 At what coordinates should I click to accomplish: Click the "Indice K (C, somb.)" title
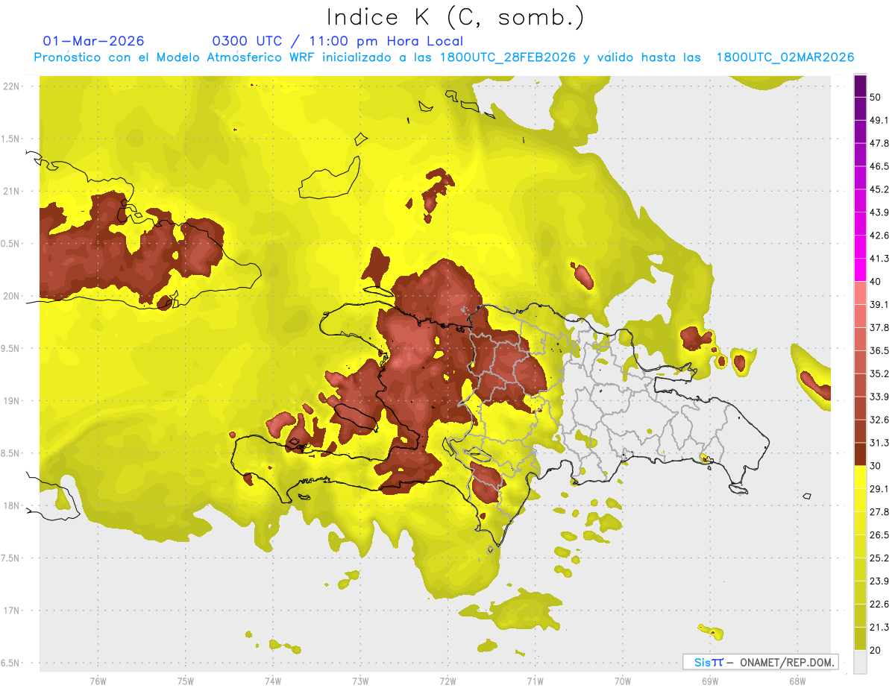pos(455,17)
